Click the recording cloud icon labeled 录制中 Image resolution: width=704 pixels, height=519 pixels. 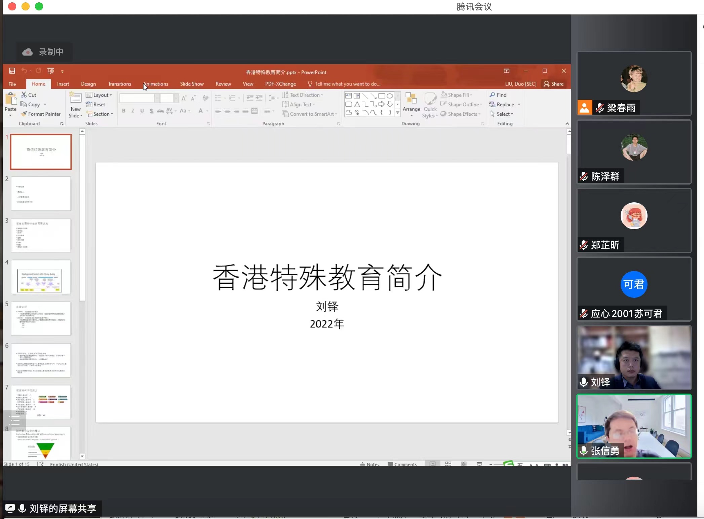tap(28, 52)
